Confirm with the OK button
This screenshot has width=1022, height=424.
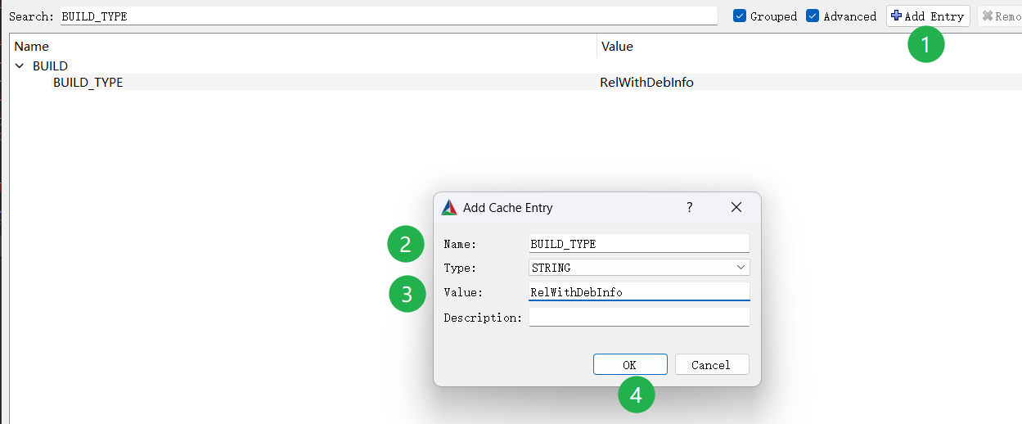pos(630,365)
